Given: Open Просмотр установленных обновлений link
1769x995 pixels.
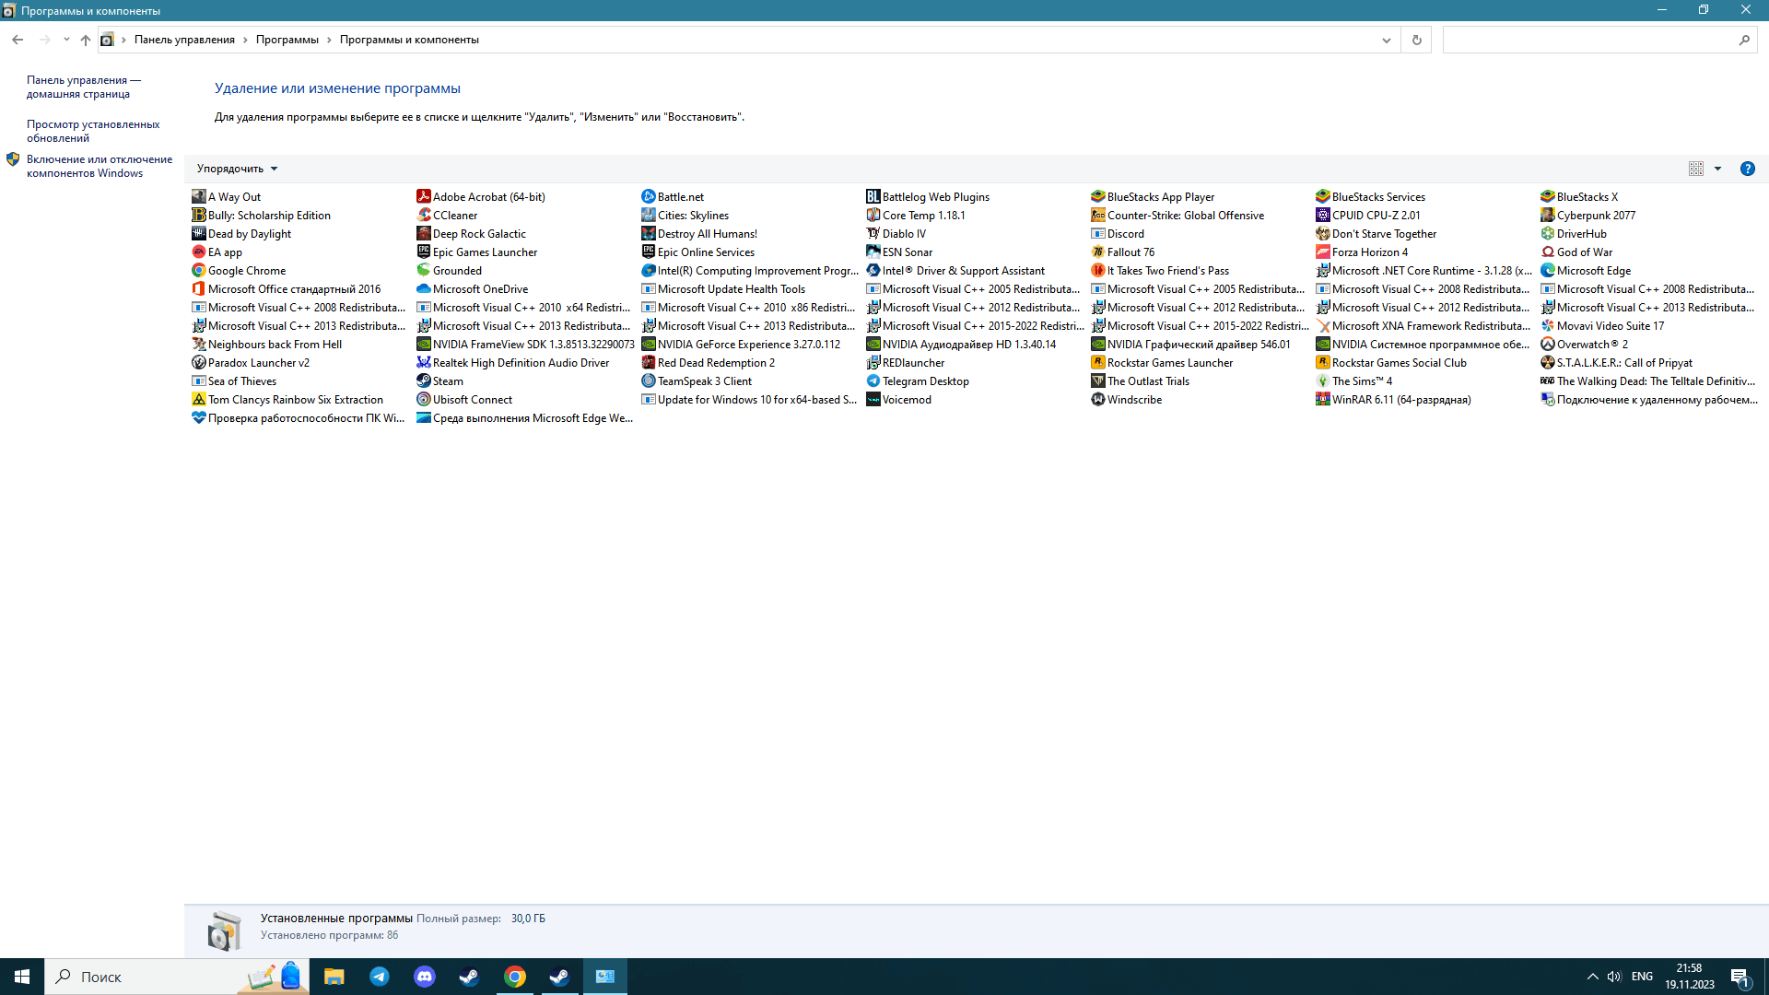Looking at the screenshot, I should [x=93, y=131].
